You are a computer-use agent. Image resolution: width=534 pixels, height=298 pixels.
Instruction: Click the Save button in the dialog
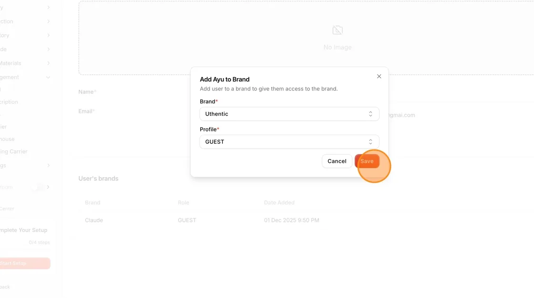coord(367,161)
